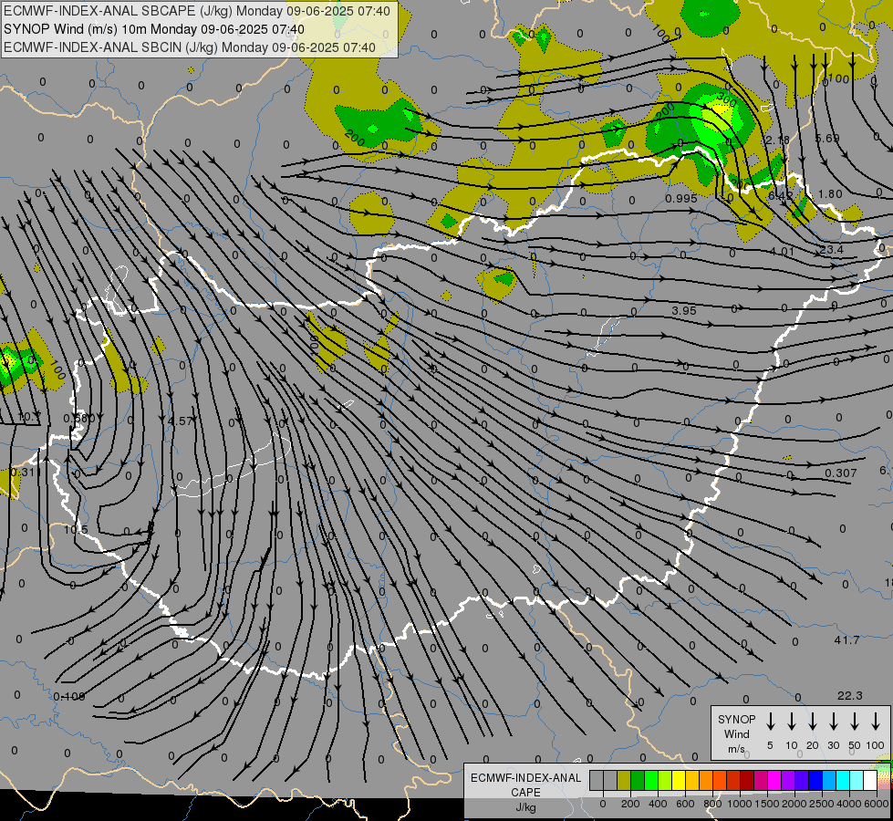The height and width of the screenshot is (821, 893).
Task: Click the wind arrow above 20 m/s
Action: point(813,721)
